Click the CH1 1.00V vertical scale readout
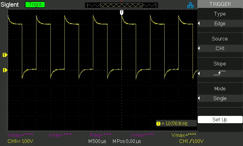243x146 pixels. pos(20,141)
